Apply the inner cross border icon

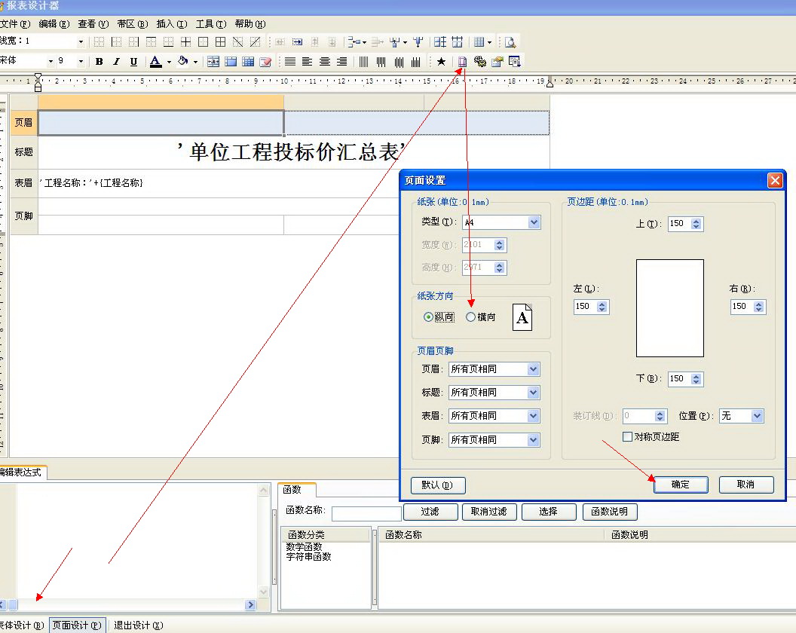coord(185,42)
